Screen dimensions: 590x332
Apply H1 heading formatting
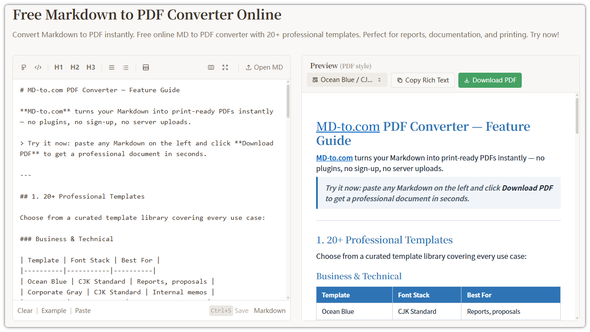59,67
